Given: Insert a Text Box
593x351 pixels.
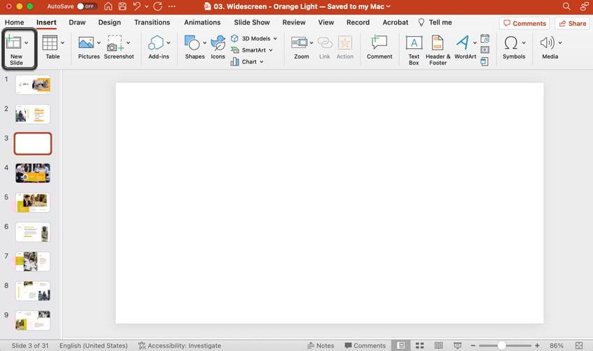Looking at the screenshot, I should [414, 47].
